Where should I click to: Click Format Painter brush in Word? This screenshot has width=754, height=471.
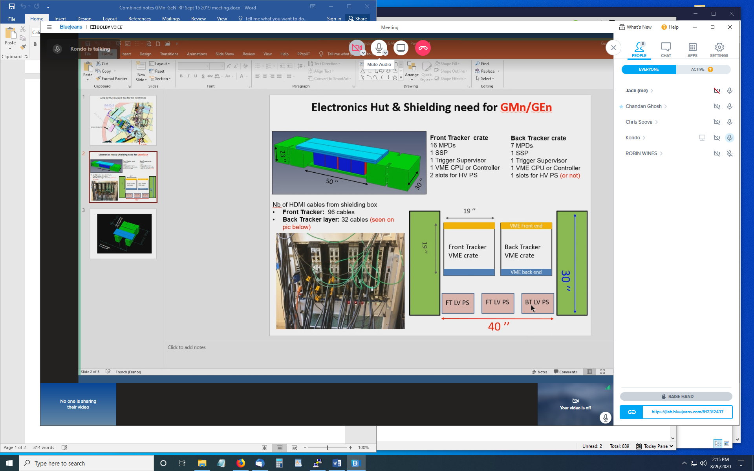click(23, 47)
